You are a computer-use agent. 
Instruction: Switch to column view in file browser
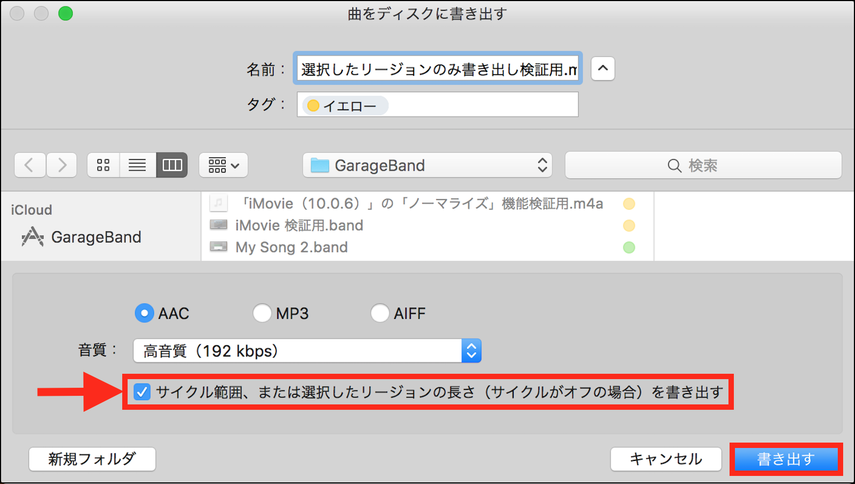coord(172,165)
